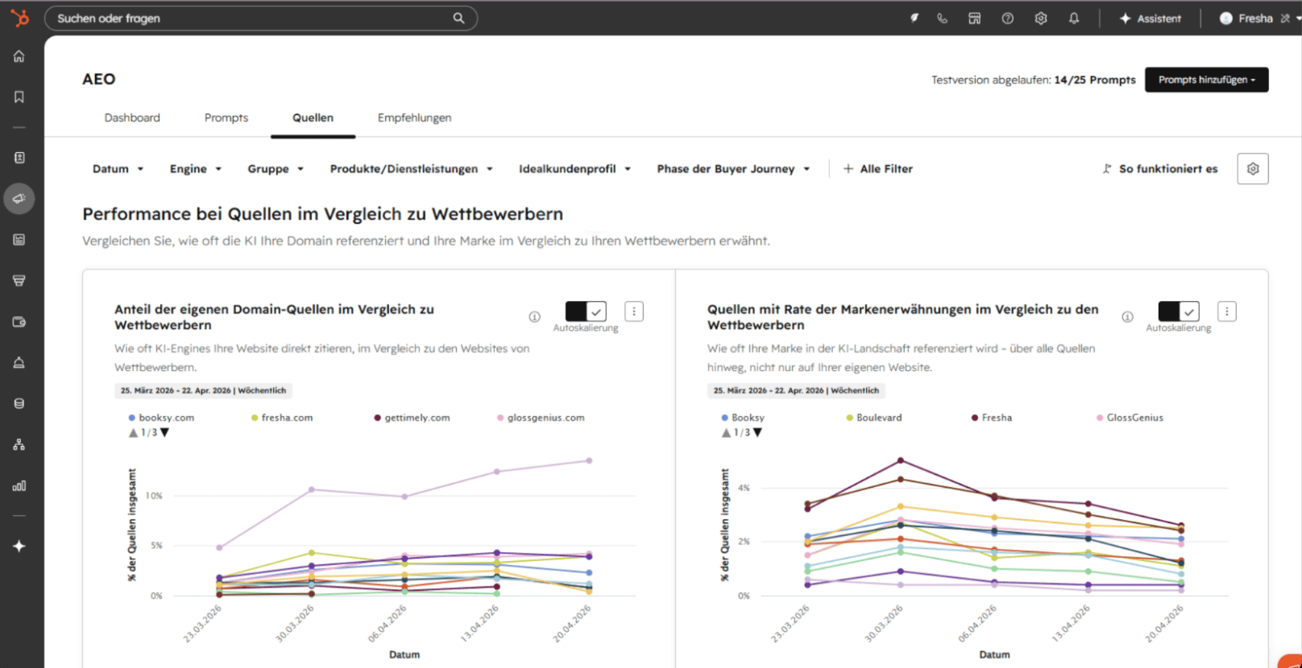1302x668 pixels.
Task: Toggle Autoskalierung on Markenerwähnungen chart
Action: [x=1179, y=311]
